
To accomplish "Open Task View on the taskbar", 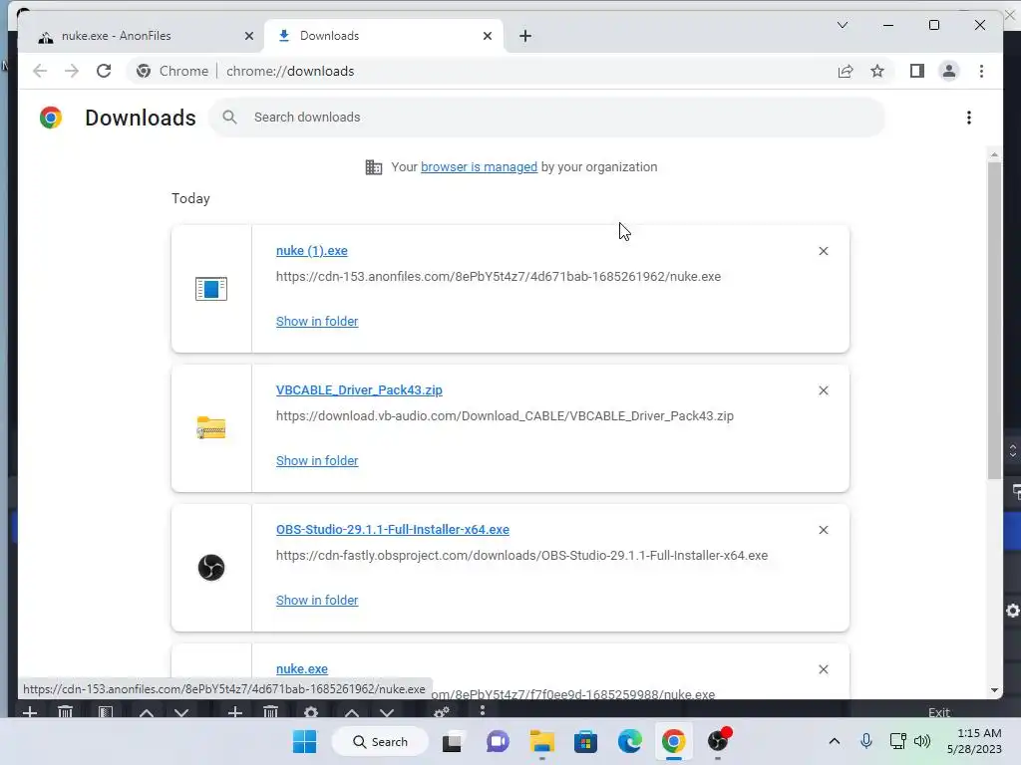I will point(452,741).
